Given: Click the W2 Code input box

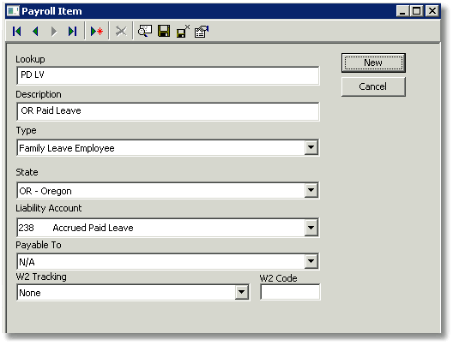Looking at the screenshot, I should [290, 292].
